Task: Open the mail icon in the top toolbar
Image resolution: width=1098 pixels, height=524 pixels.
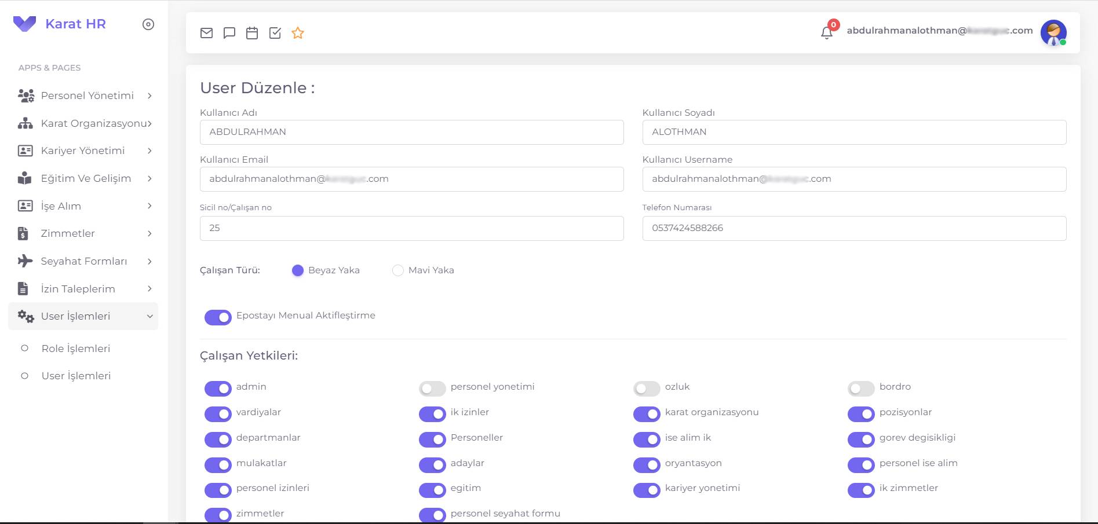Action: (207, 33)
